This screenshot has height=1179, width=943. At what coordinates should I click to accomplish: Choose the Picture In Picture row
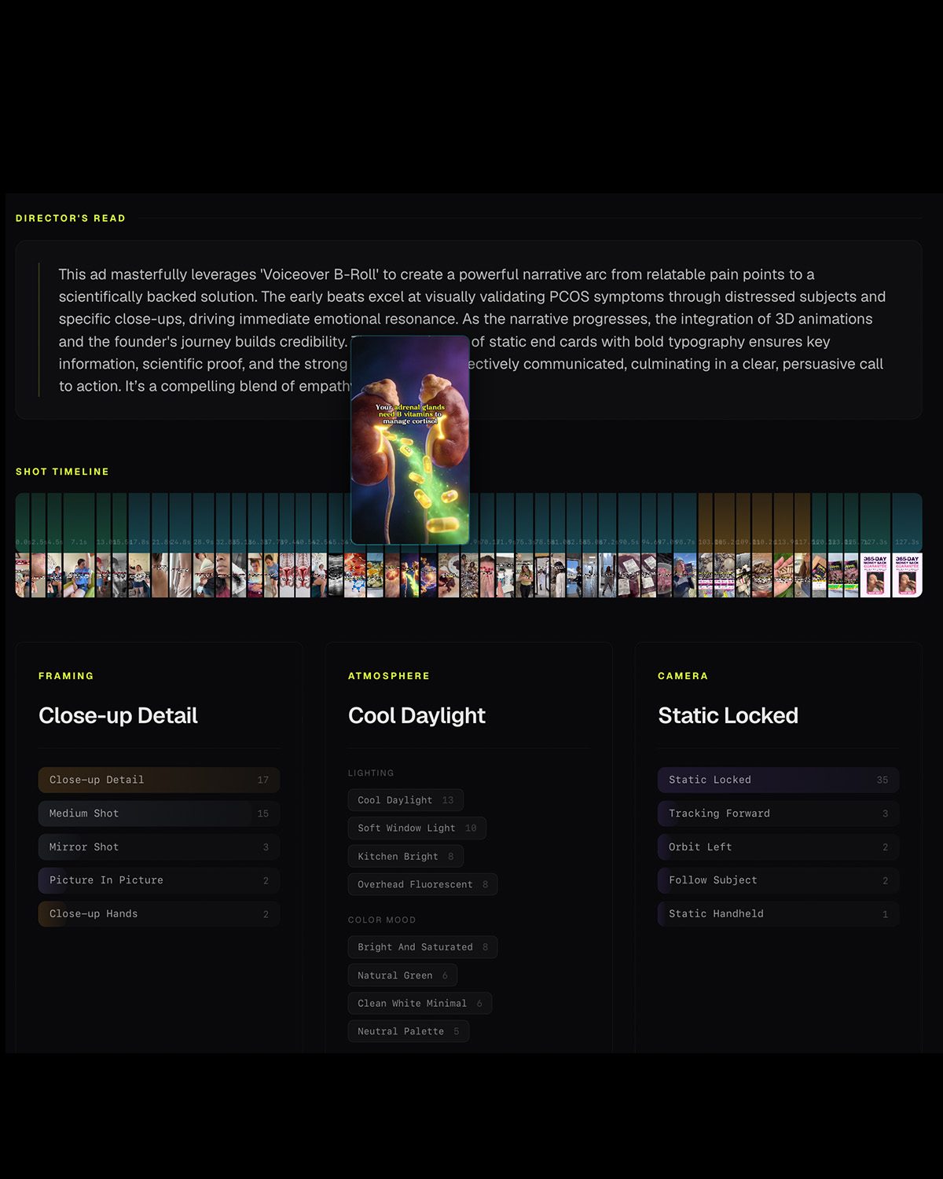(159, 880)
